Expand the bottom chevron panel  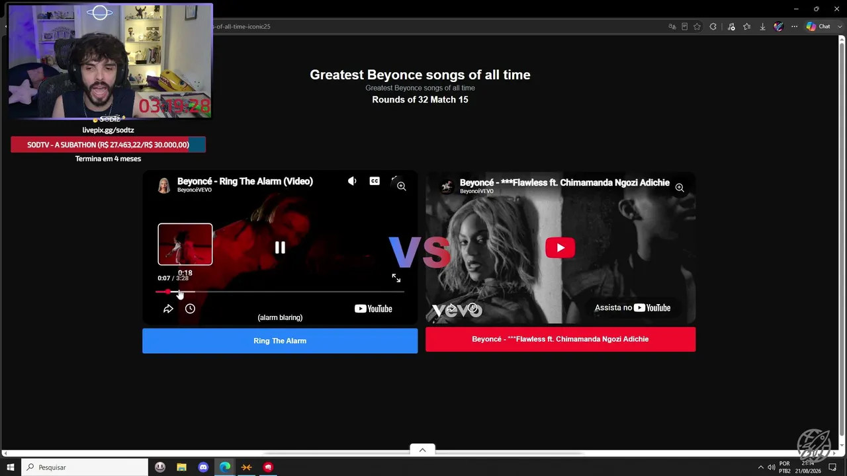422,450
